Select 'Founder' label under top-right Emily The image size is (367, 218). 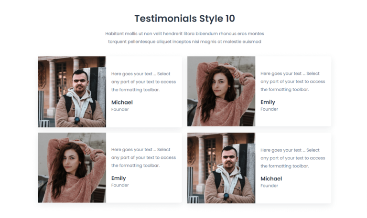click(x=269, y=109)
